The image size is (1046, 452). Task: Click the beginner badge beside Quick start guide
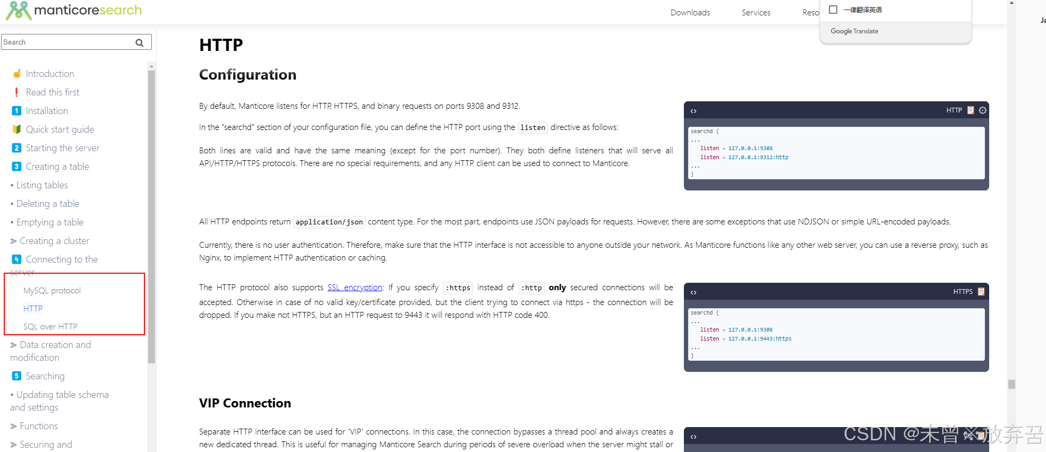click(16, 129)
